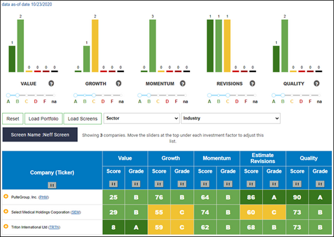This screenshot has height=237, width=334.
Task: Open the help icon next to VALUE
Action: tap(51, 83)
